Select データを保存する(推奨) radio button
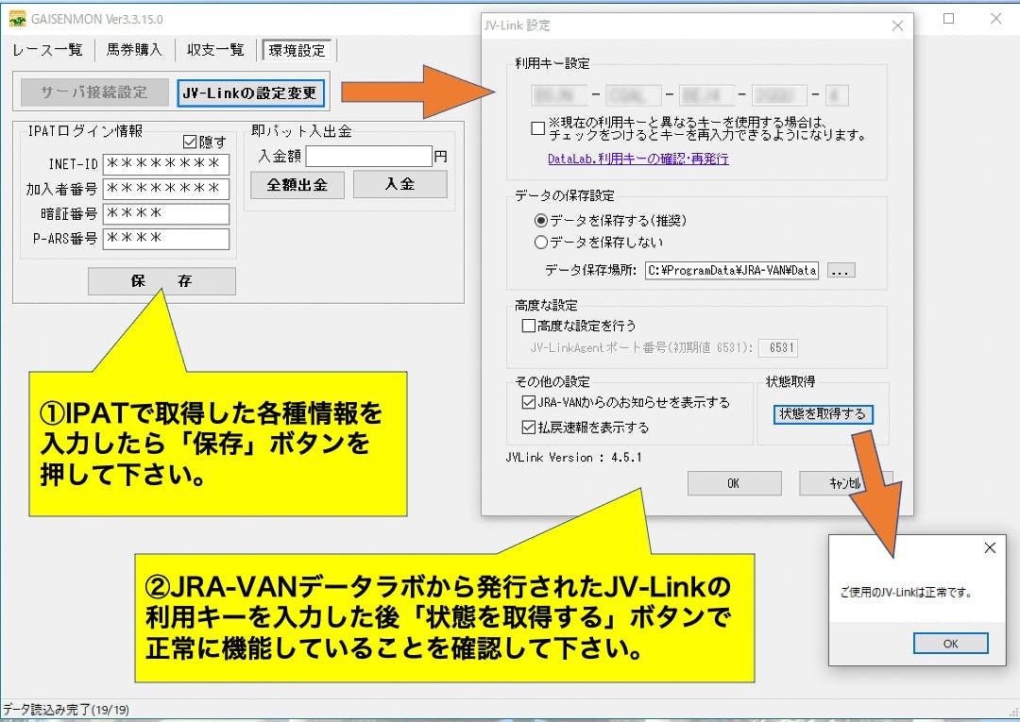This screenshot has height=722, width=1020. click(x=540, y=221)
